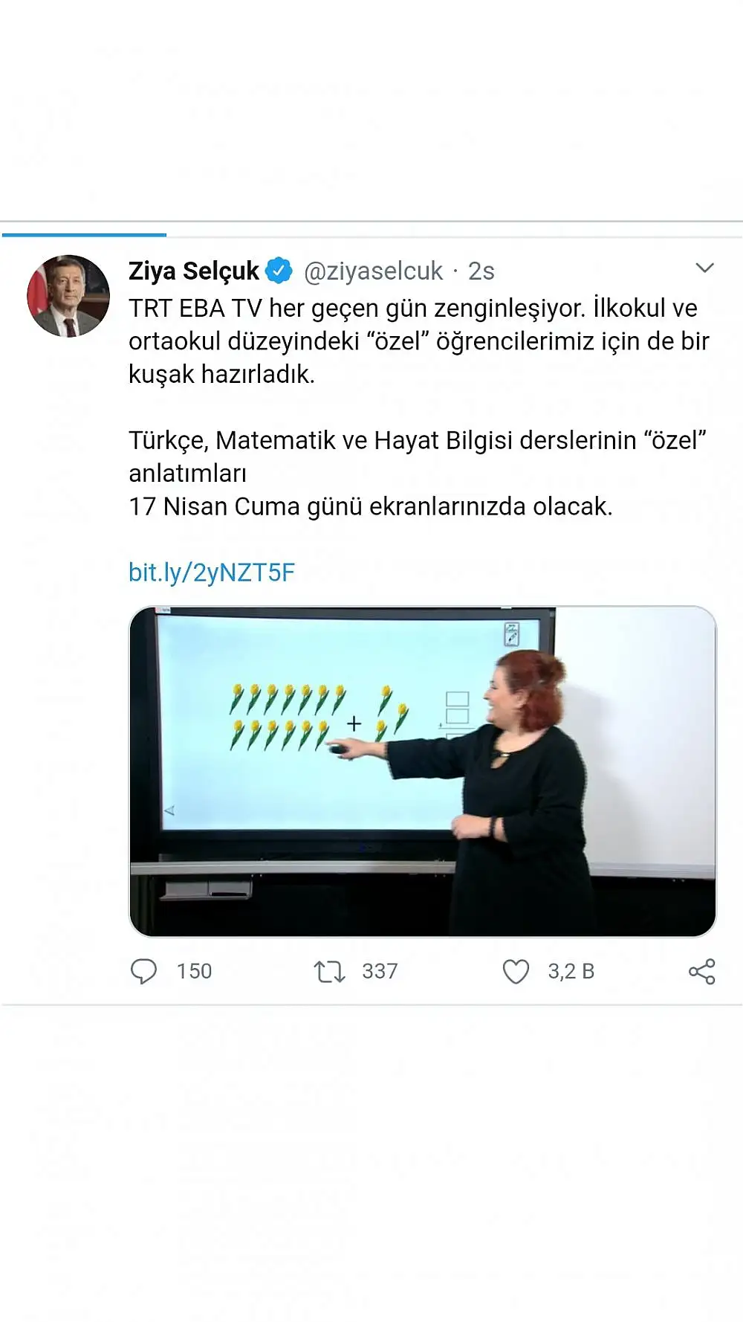Select the blue active tab indicator at top
This screenshot has height=1322, width=743.
pos(84,235)
